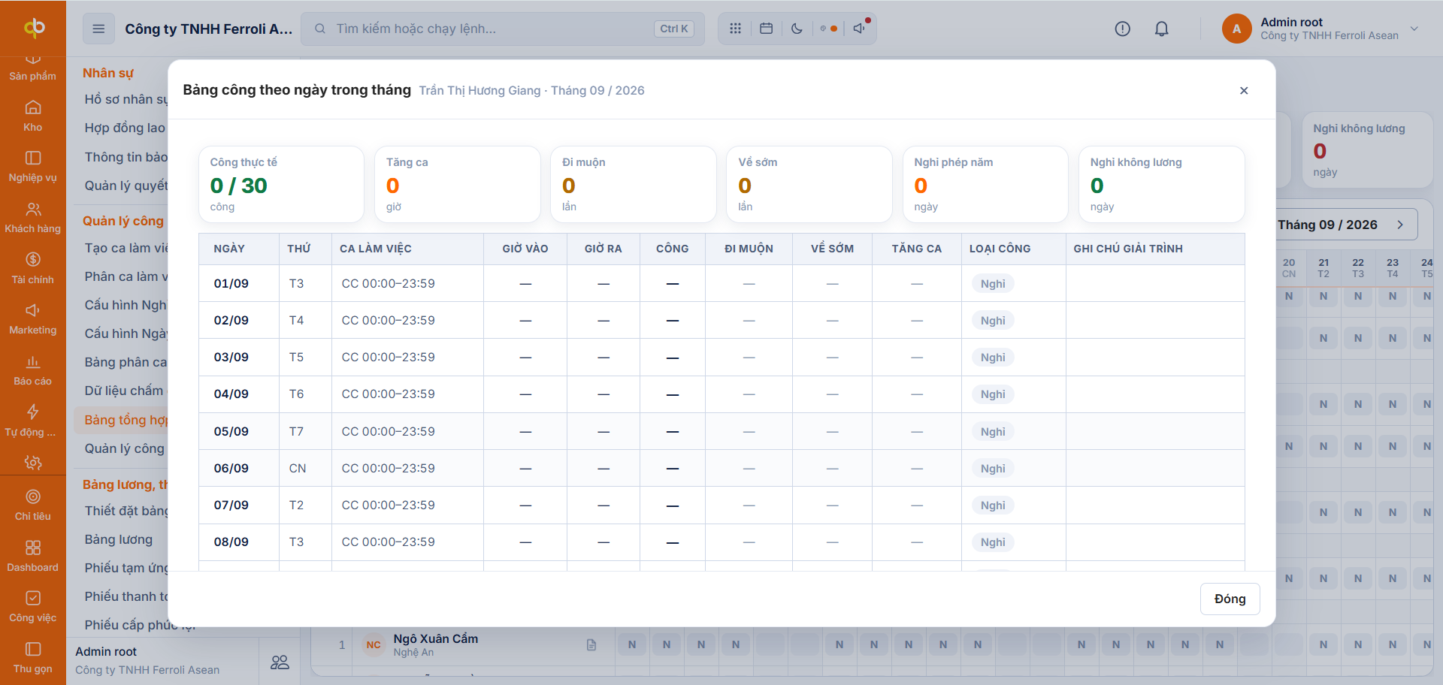Go to next month arrow
1443x685 pixels.
click(1399, 225)
